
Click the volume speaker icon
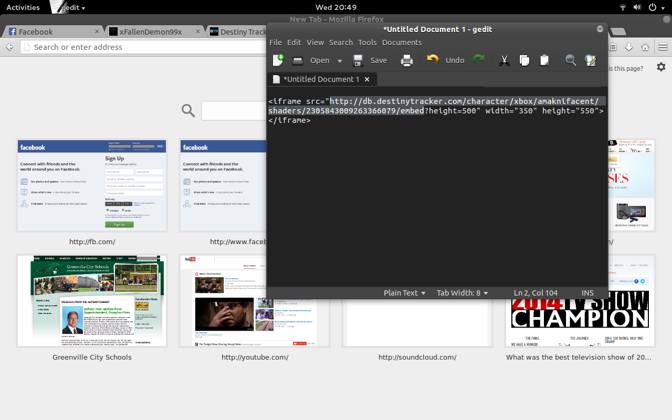pyautogui.click(x=637, y=7)
